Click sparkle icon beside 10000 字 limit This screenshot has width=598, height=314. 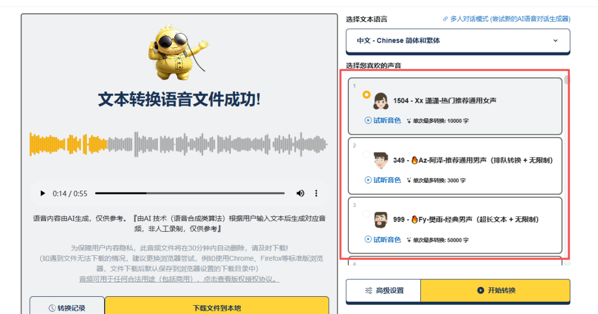409,121
